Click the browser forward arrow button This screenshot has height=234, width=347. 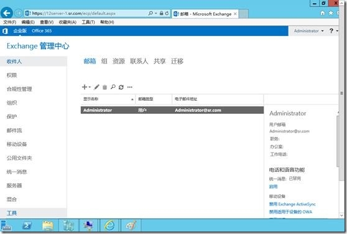18,13
